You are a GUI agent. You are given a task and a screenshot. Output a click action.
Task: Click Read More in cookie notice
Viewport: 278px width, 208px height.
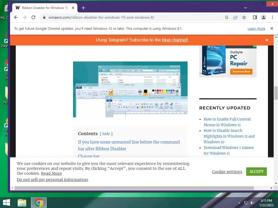pos(51,173)
